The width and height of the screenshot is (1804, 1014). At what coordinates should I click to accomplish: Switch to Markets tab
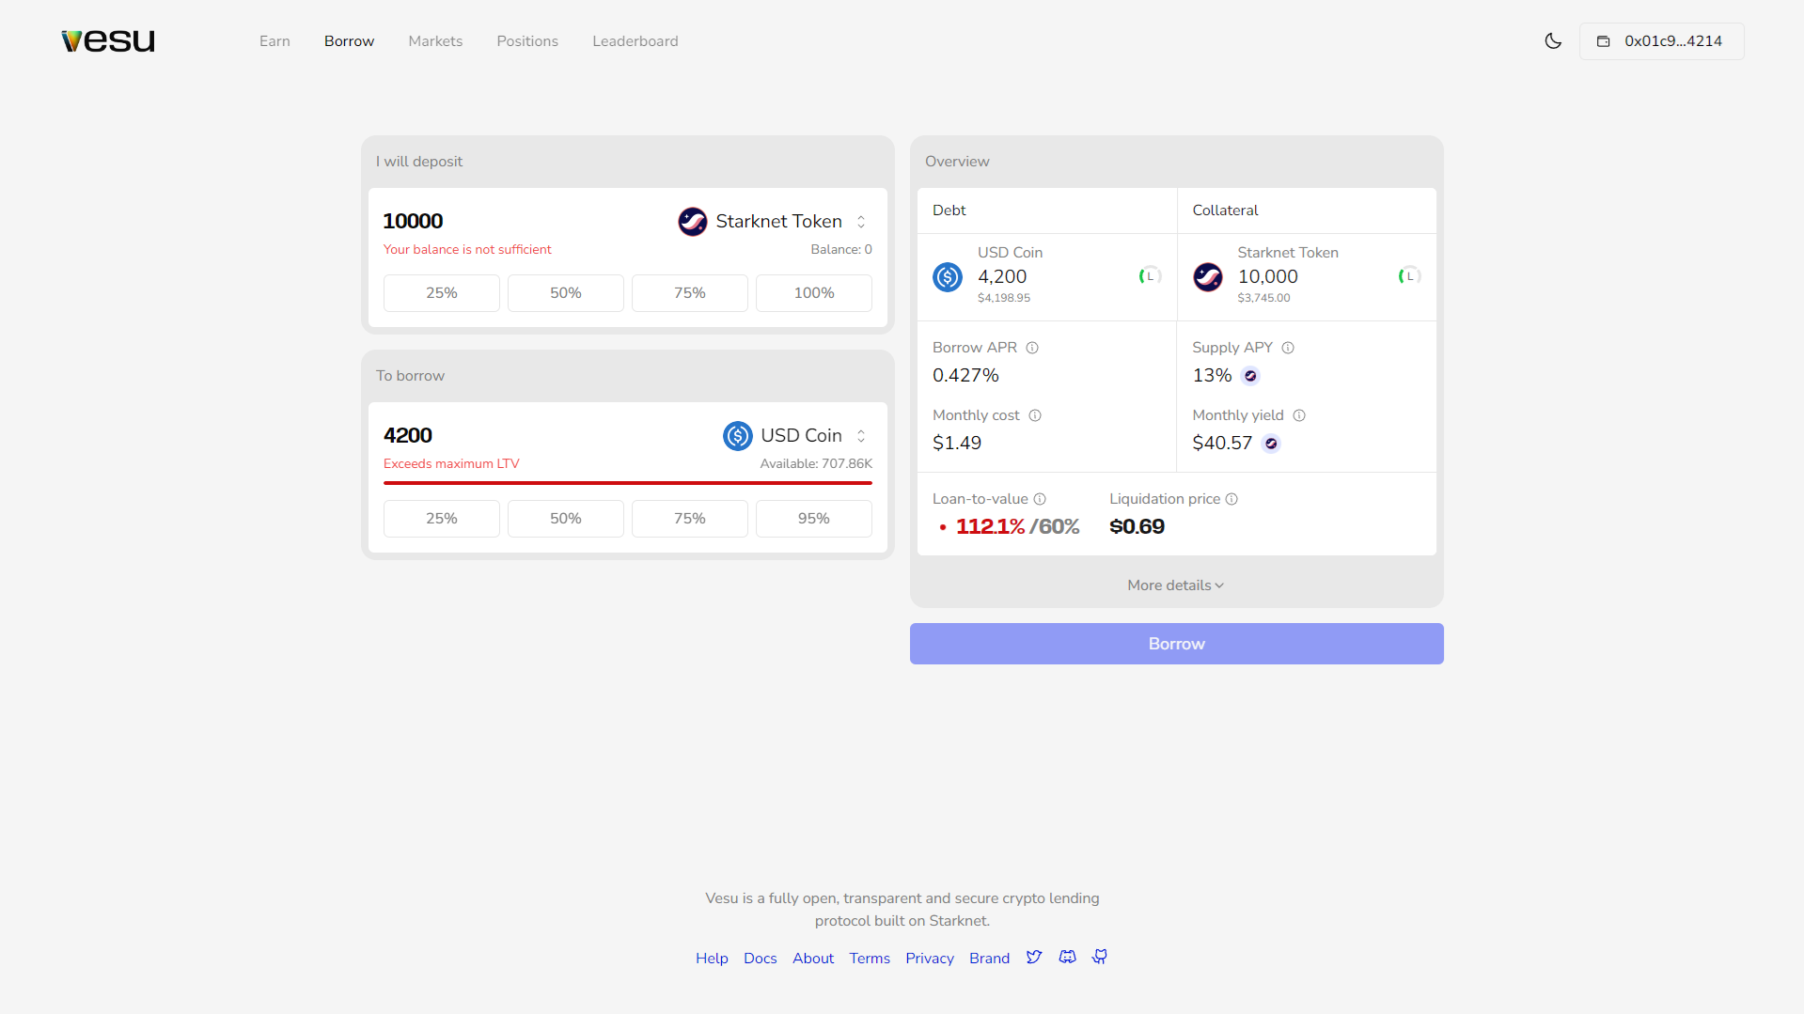[435, 41]
